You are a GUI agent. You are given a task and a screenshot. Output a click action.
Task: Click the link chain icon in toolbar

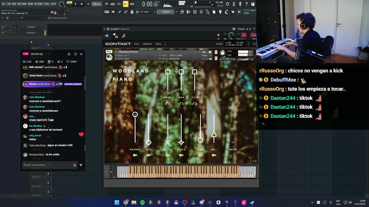coord(126,12)
